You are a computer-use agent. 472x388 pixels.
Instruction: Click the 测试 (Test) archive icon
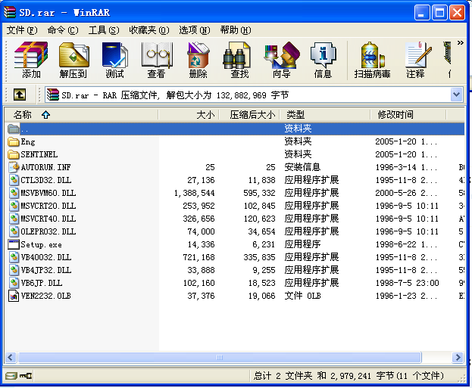point(114,60)
